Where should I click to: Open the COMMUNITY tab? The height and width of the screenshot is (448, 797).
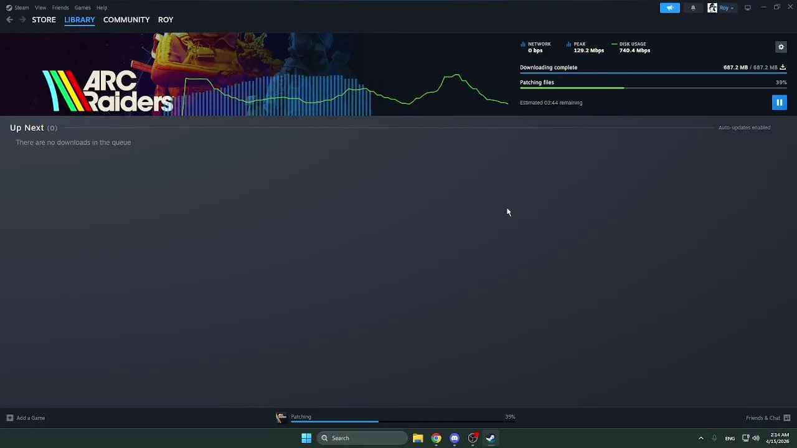(126, 20)
